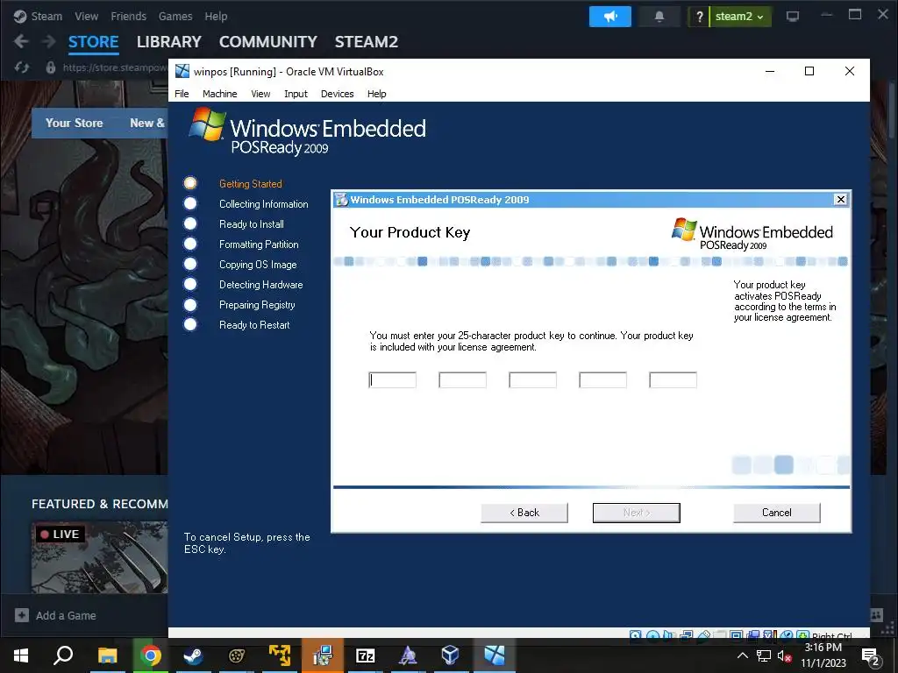This screenshot has width=898, height=673.
Task: Go forward with Steam's right arrow
Action: coord(49,41)
